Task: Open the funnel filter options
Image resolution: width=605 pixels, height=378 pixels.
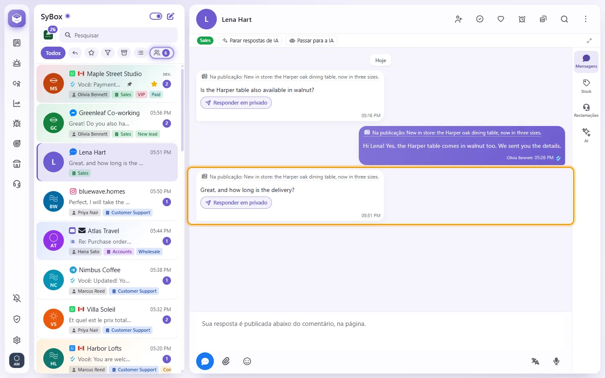Action: tap(108, 53)
